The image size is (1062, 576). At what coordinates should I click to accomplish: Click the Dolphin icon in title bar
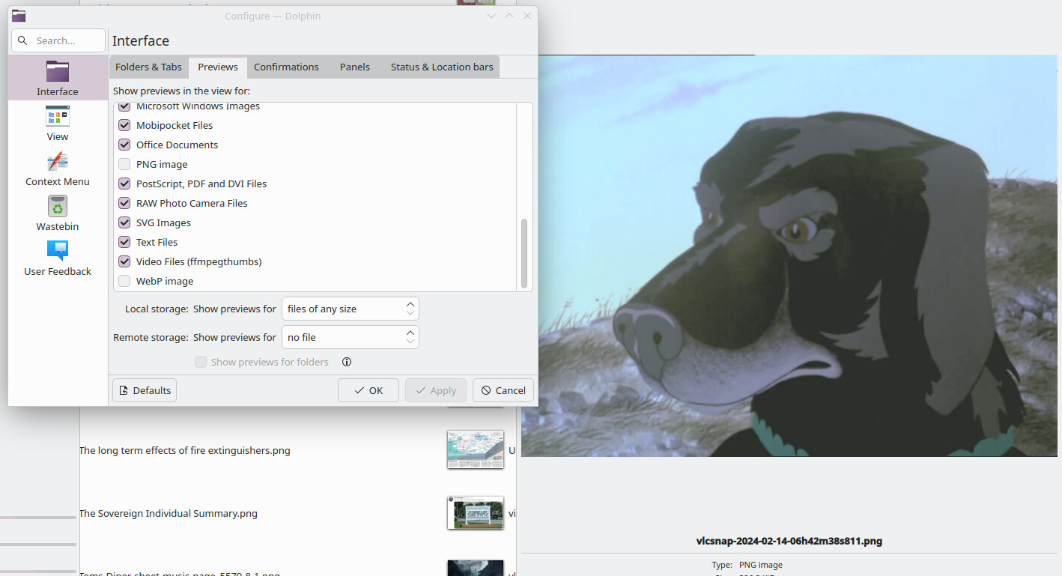tap(19, 16)
